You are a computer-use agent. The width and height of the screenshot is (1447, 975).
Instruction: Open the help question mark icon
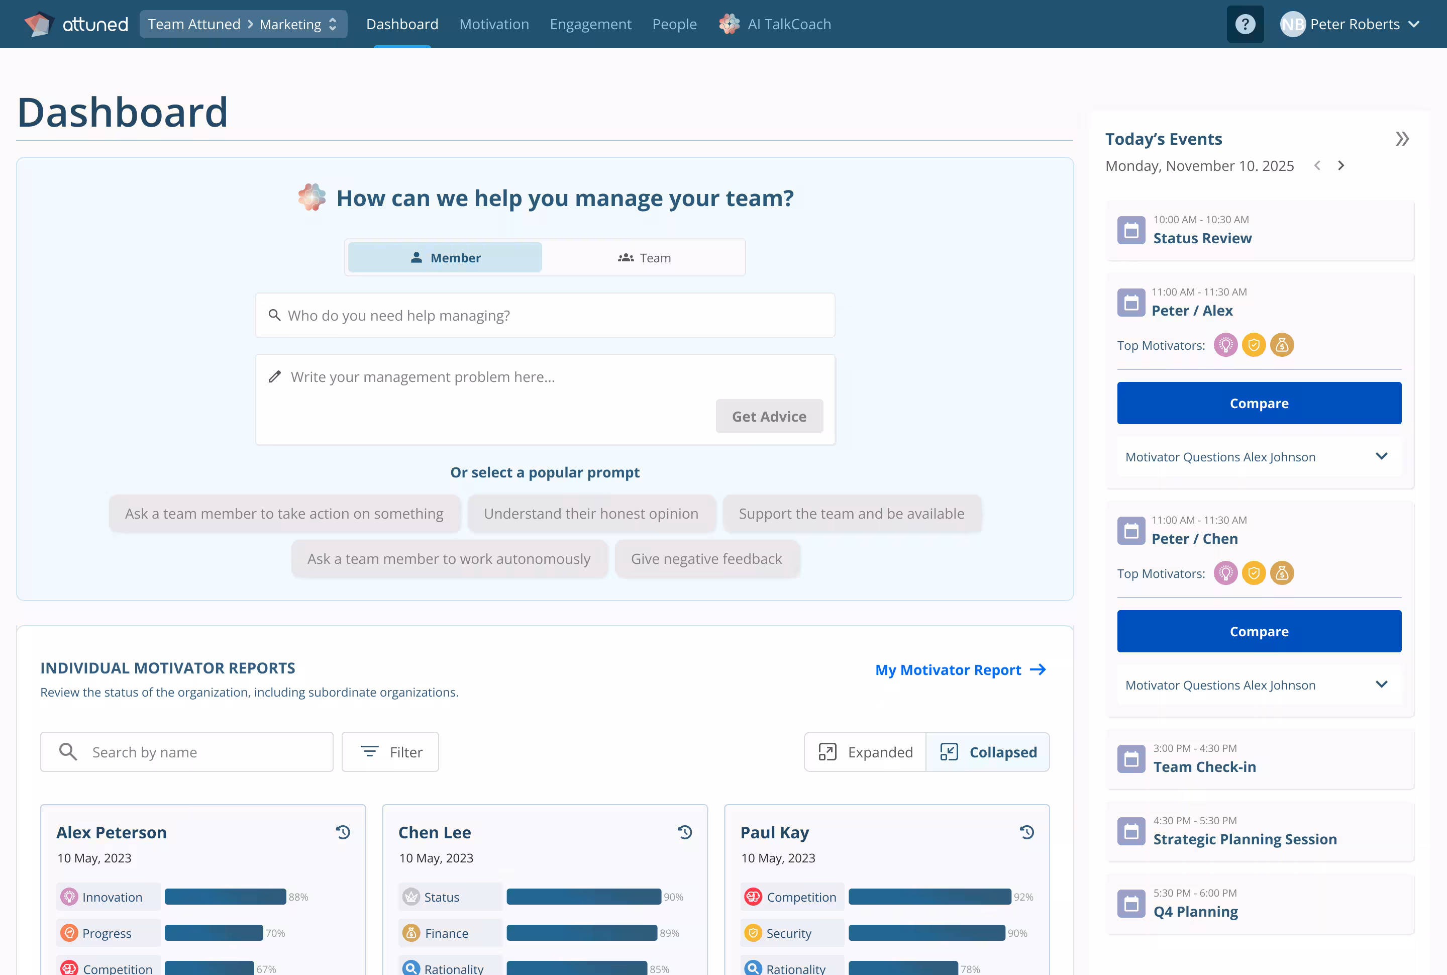[1245, 24]
